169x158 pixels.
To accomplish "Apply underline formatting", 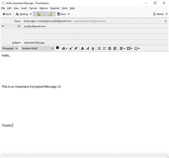I will 93,48.
